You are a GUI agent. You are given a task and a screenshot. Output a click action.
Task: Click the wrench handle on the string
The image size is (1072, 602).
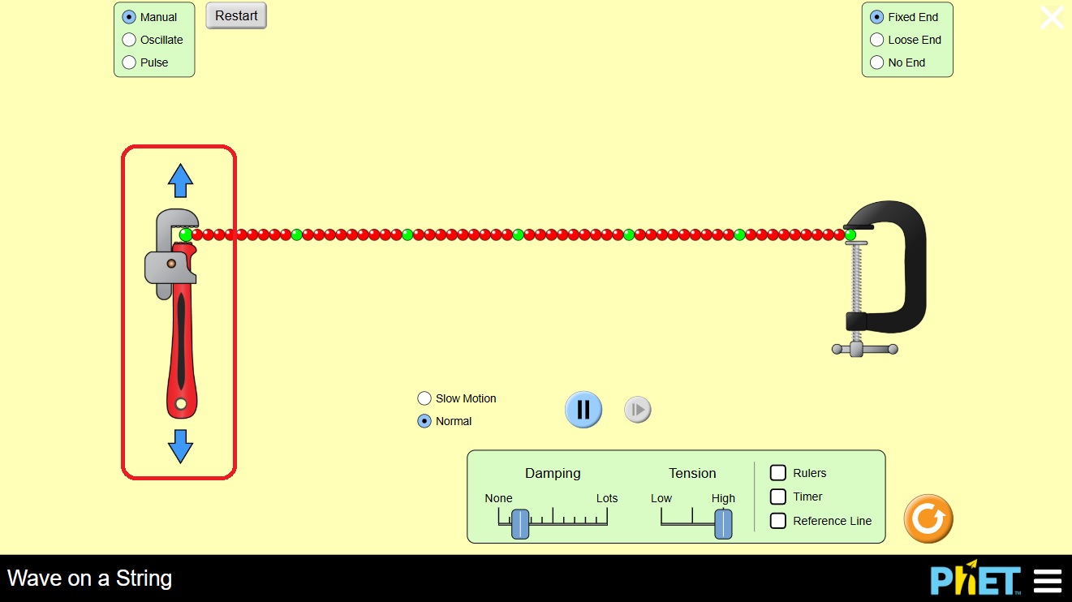coord(180,341)
